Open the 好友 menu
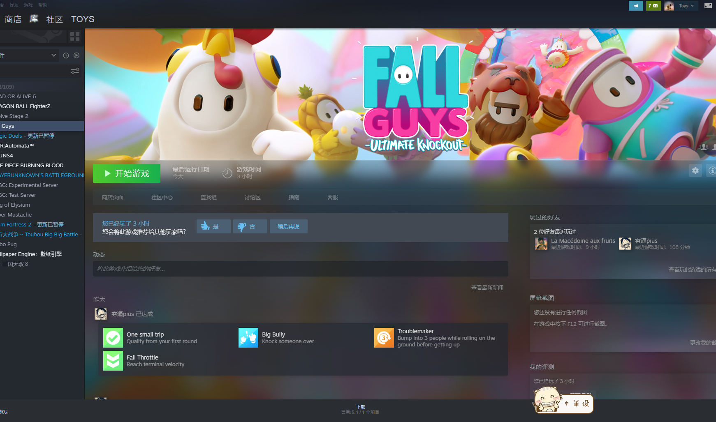This screenshot has height=422, width=716. (14, 5)
